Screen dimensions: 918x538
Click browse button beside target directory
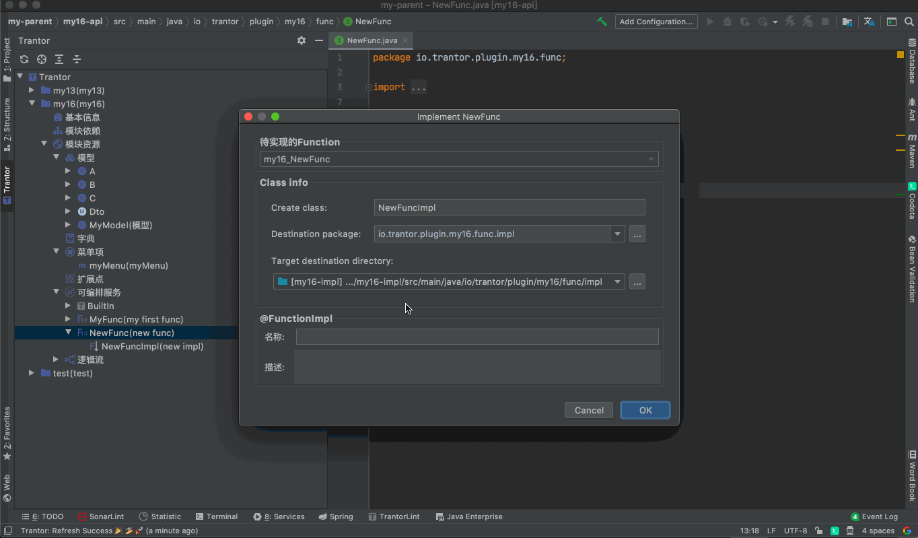point(637,281)
